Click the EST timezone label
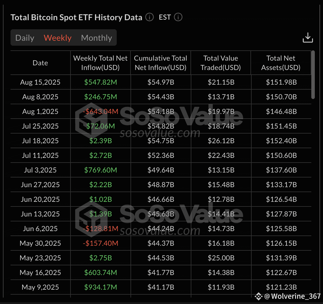323x304 pixels. click(165, 17)
